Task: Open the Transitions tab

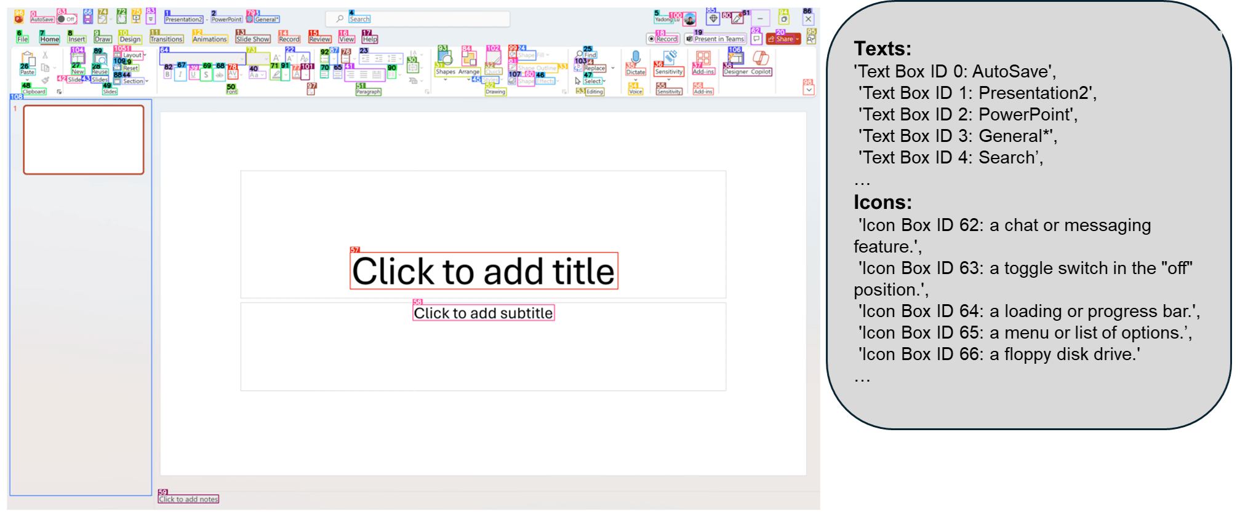Action: pos(167,39)
